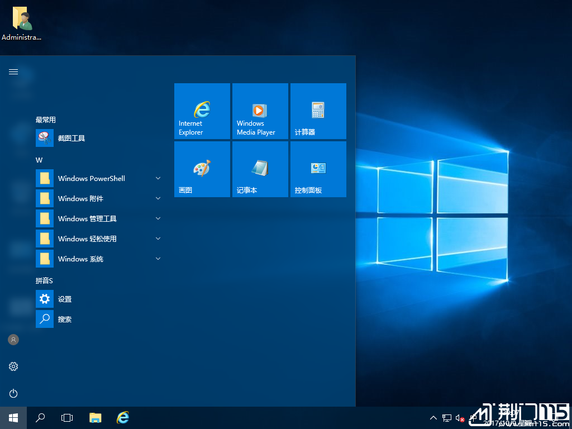Open the user account icon in sidebar

pyautogui.click(x=13, y=340)
